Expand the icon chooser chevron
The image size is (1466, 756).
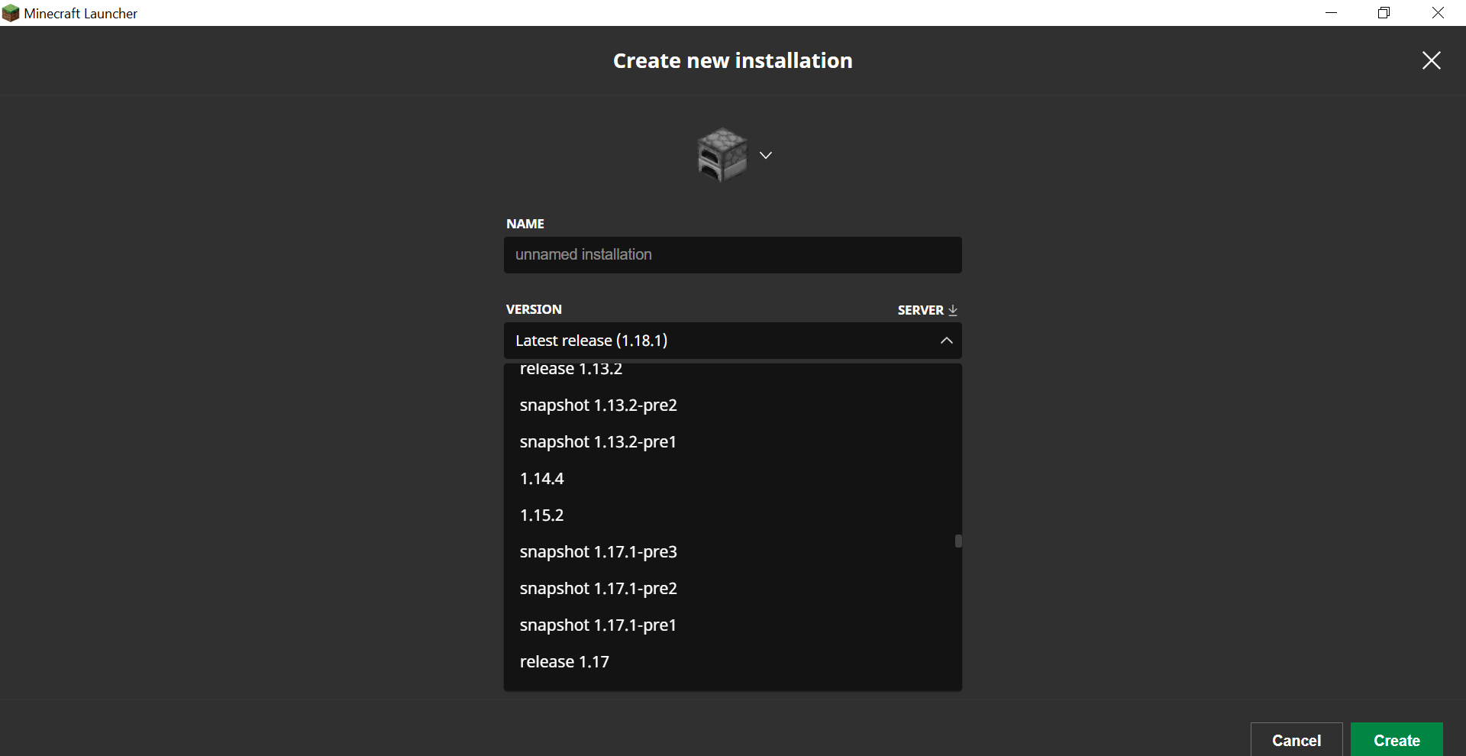[x=766, y=155]
